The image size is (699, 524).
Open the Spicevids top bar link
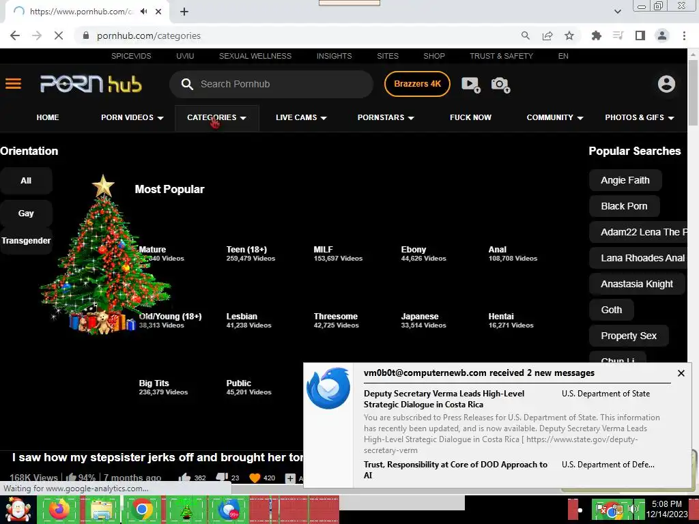pyautogui.click(x=131, y=56)
